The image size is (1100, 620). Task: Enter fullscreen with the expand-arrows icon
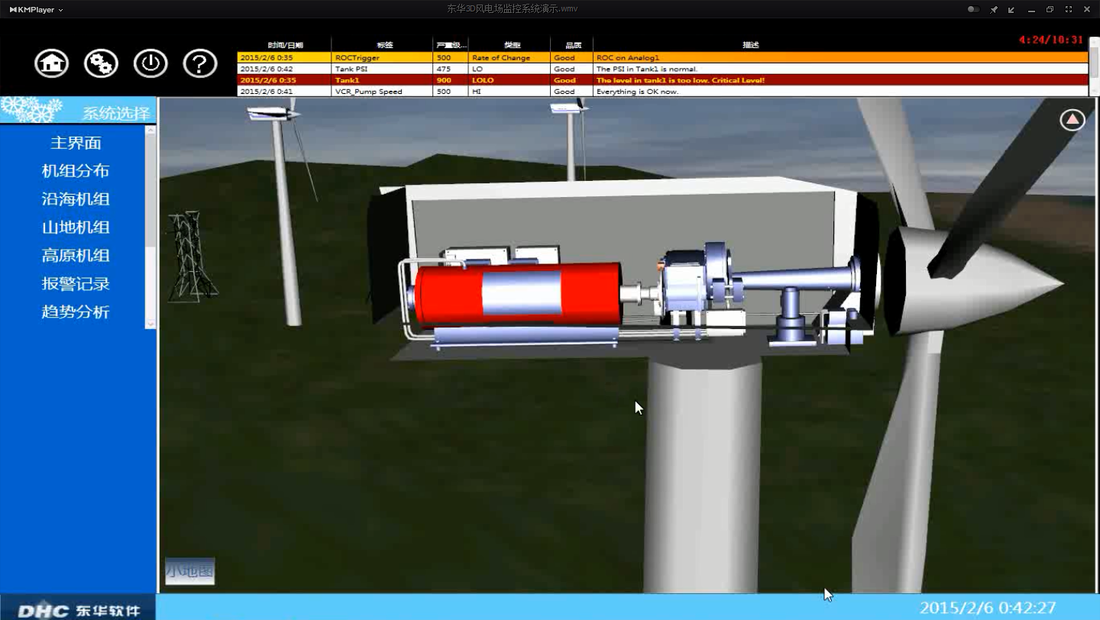[1068, 9]
